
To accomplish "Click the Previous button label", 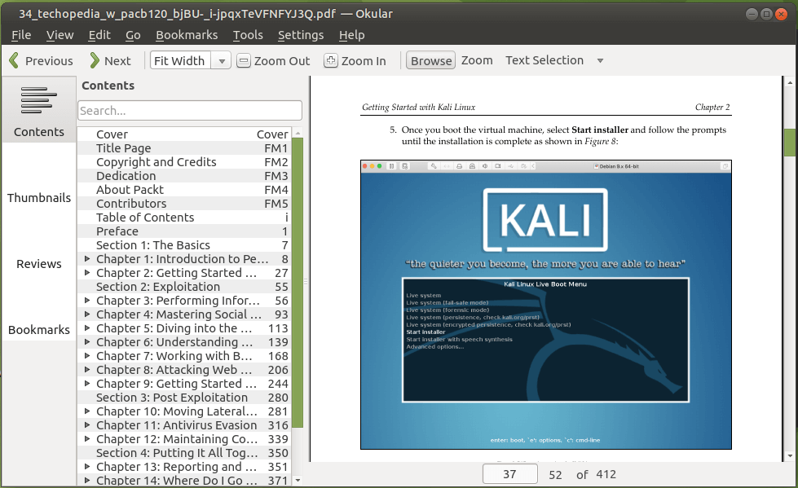I will [x=50, y=61].
